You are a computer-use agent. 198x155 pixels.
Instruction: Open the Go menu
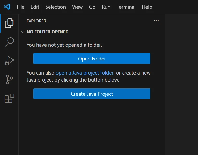[x=92, y=7]
